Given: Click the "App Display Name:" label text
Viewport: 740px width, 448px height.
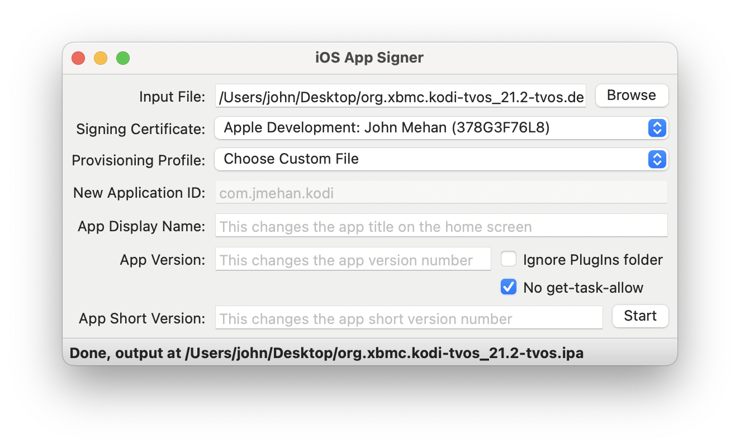Looking at the screenshot, I should click(141, 226).
